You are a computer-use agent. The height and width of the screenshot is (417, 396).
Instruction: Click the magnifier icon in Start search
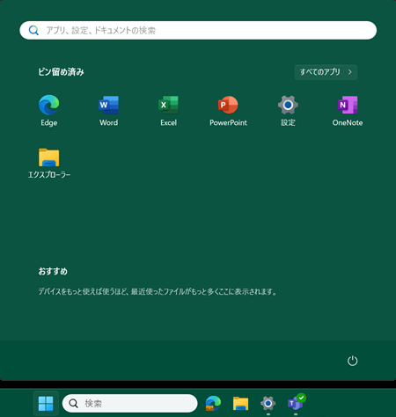click(x=33, y=30)
